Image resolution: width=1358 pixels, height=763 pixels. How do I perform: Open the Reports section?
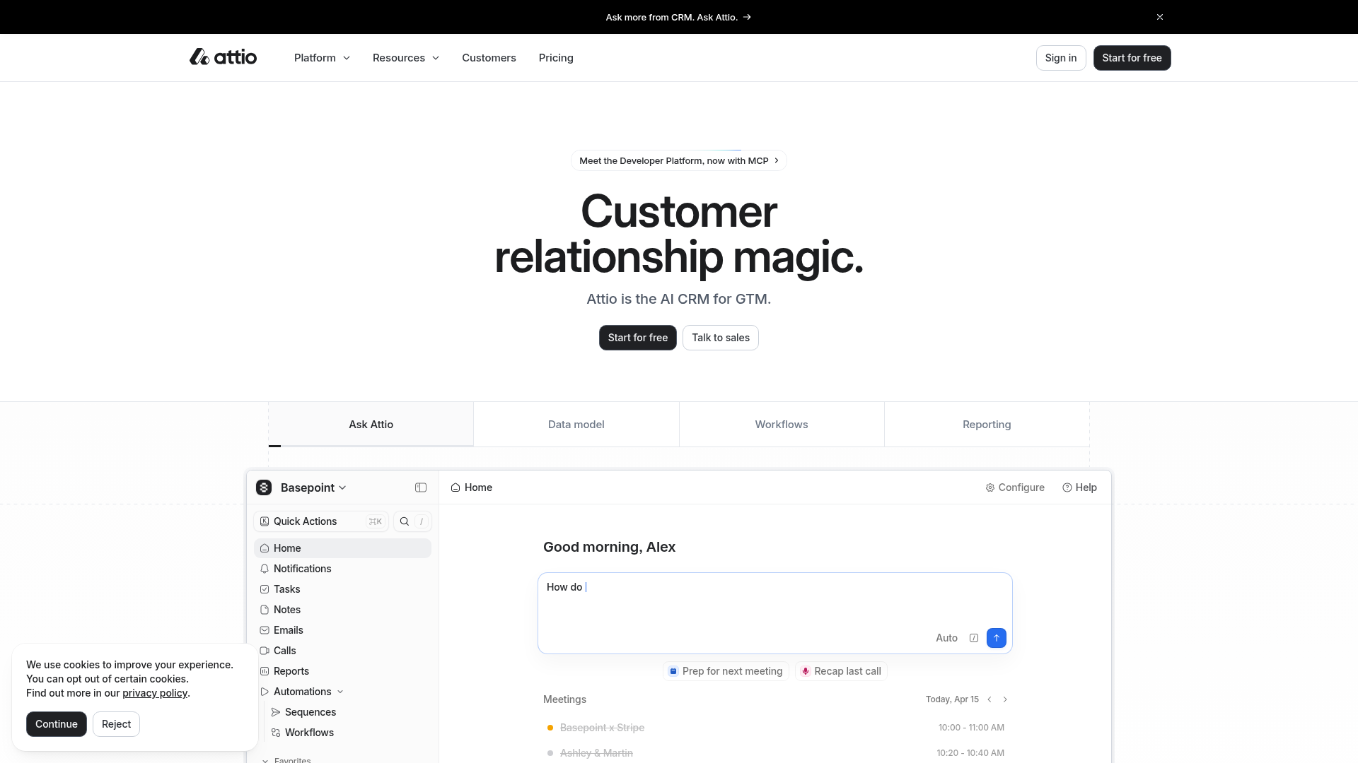pos(291,671)
